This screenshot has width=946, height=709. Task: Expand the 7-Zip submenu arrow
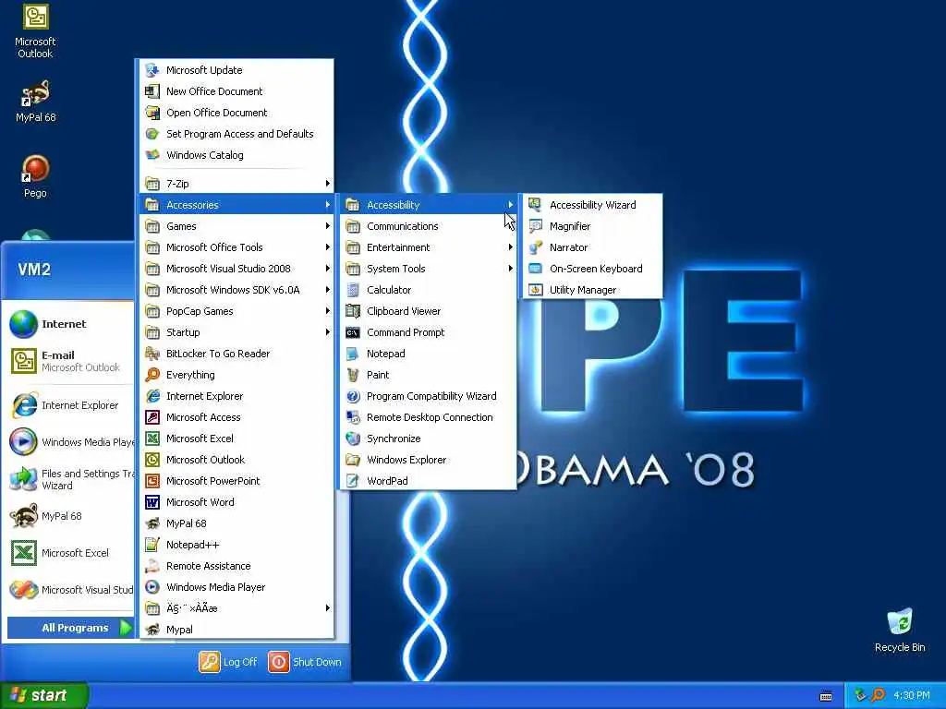pyautogui.click(x=328, y=184)
